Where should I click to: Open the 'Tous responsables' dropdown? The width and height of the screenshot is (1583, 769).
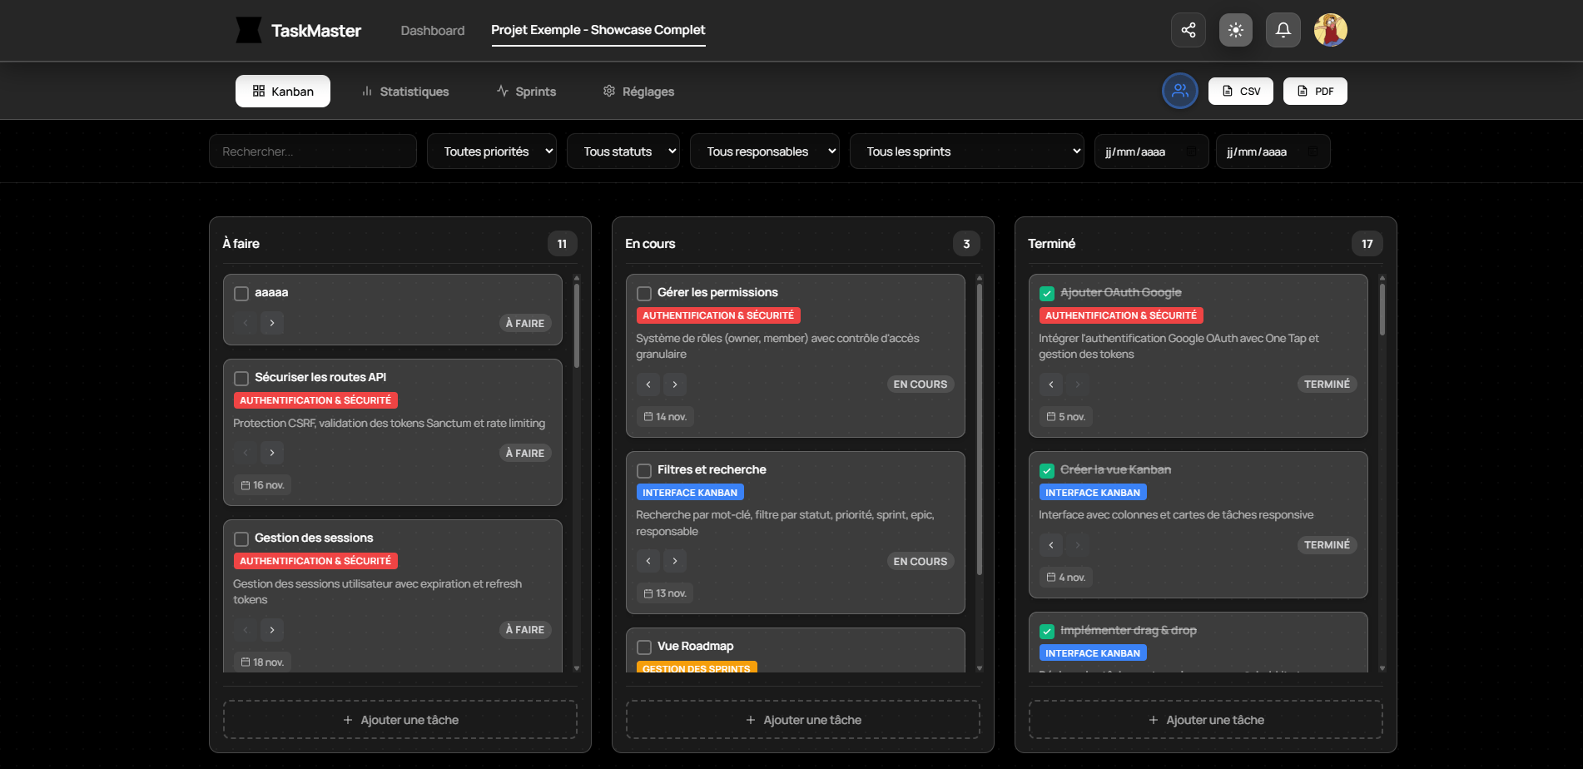pos(764,151)
